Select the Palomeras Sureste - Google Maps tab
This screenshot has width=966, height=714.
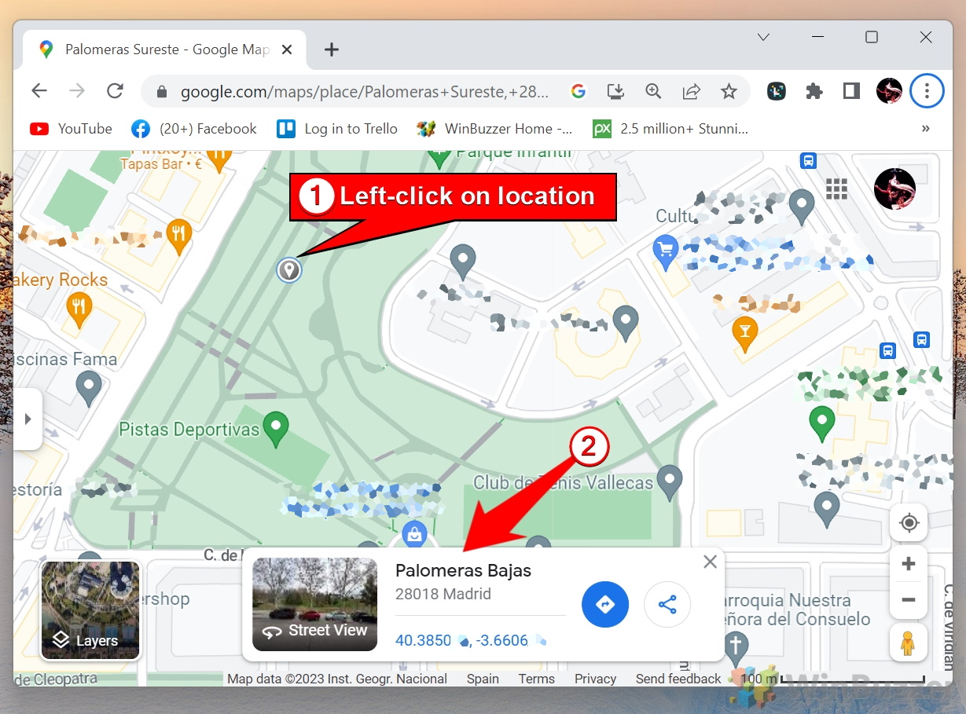164,49
